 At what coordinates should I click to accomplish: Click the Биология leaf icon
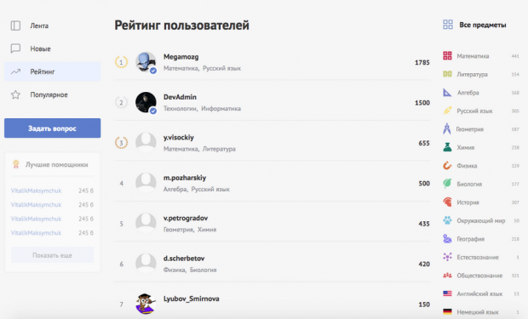click(447, 184)
